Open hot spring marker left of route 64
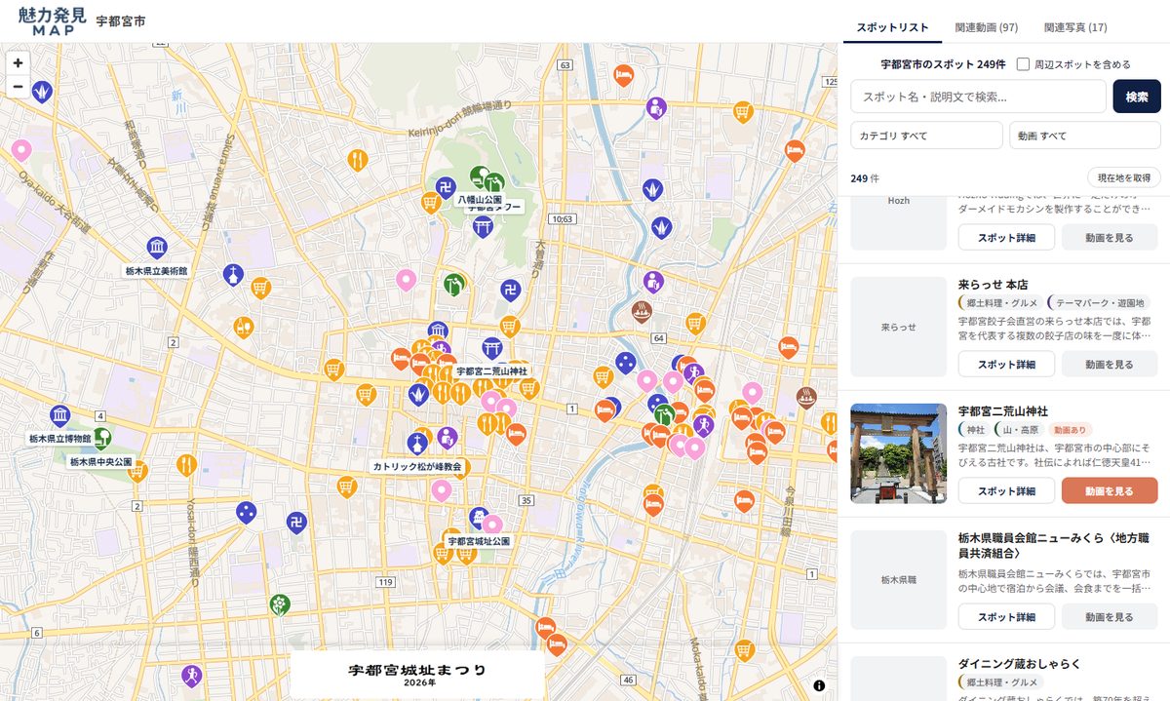 [643, 312]
